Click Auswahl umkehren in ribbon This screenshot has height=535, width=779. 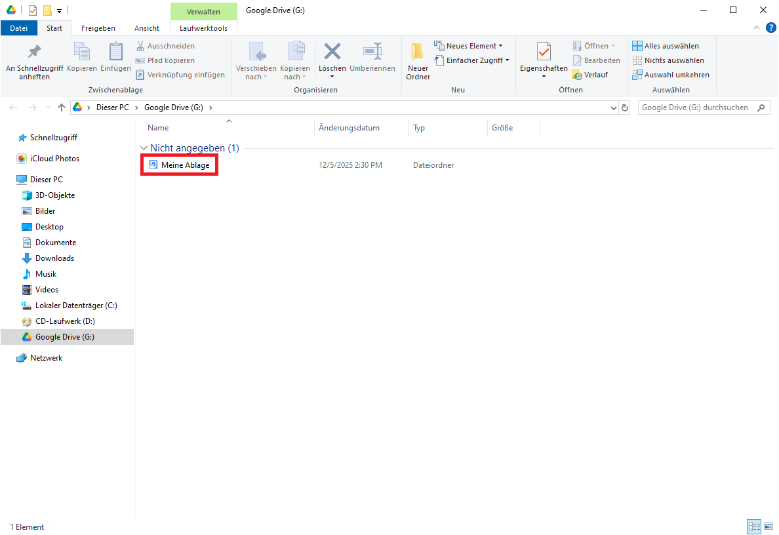[670, 75]
